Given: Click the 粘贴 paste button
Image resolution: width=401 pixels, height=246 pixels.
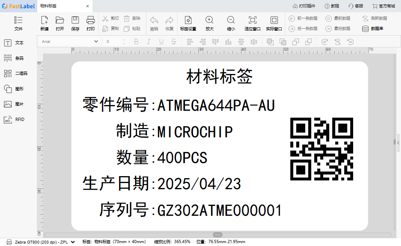Looking at the screenshot, I should pos(132,29).
